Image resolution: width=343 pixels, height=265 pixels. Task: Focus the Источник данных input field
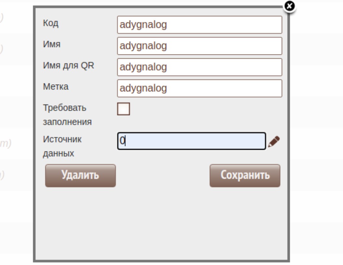[x=191, y=141]
